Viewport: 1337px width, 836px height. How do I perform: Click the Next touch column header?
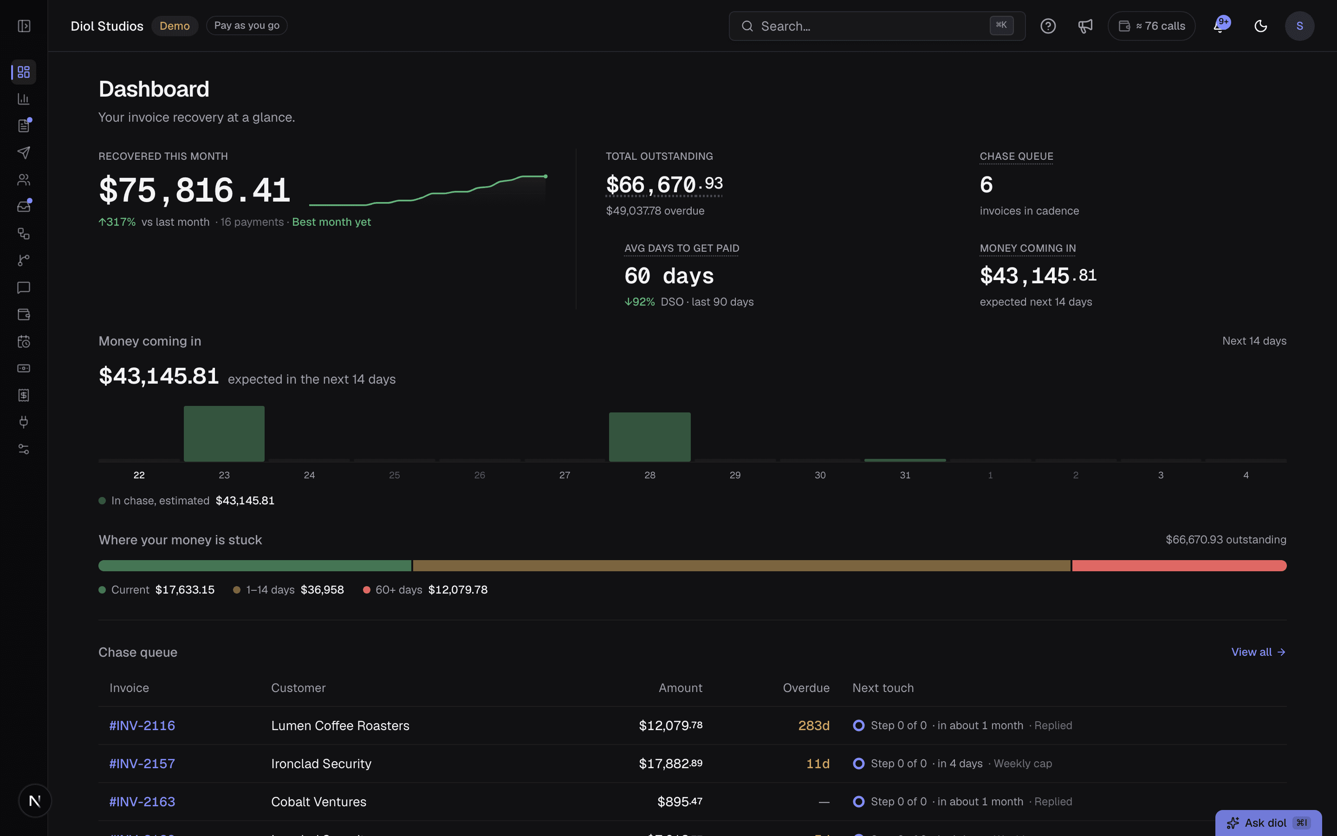[883, 688]
